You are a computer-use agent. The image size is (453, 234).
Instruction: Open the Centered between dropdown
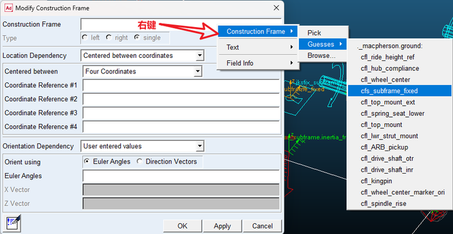point(198,71)
